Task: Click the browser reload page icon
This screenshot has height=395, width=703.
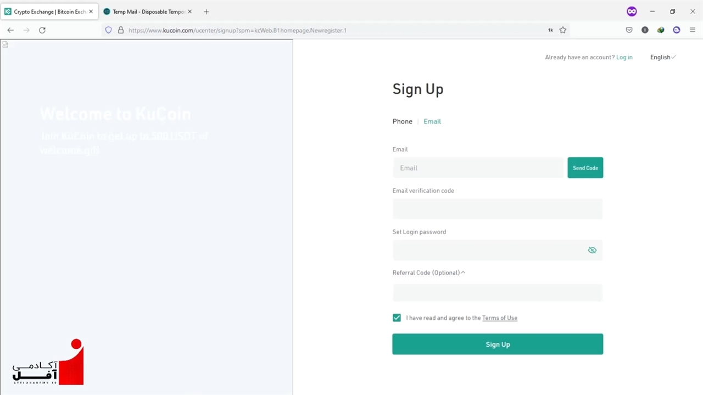Action: [42, 30]
